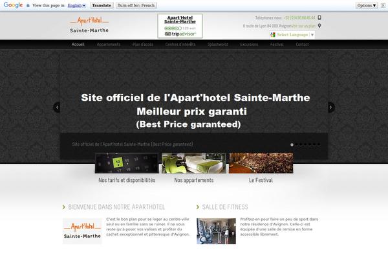Image resolution: width=388 pixels, height=259 pixels.
Task: Open Apart'Hotel Sainte-Marthe TripAdvisor title link
Action: 180,19
